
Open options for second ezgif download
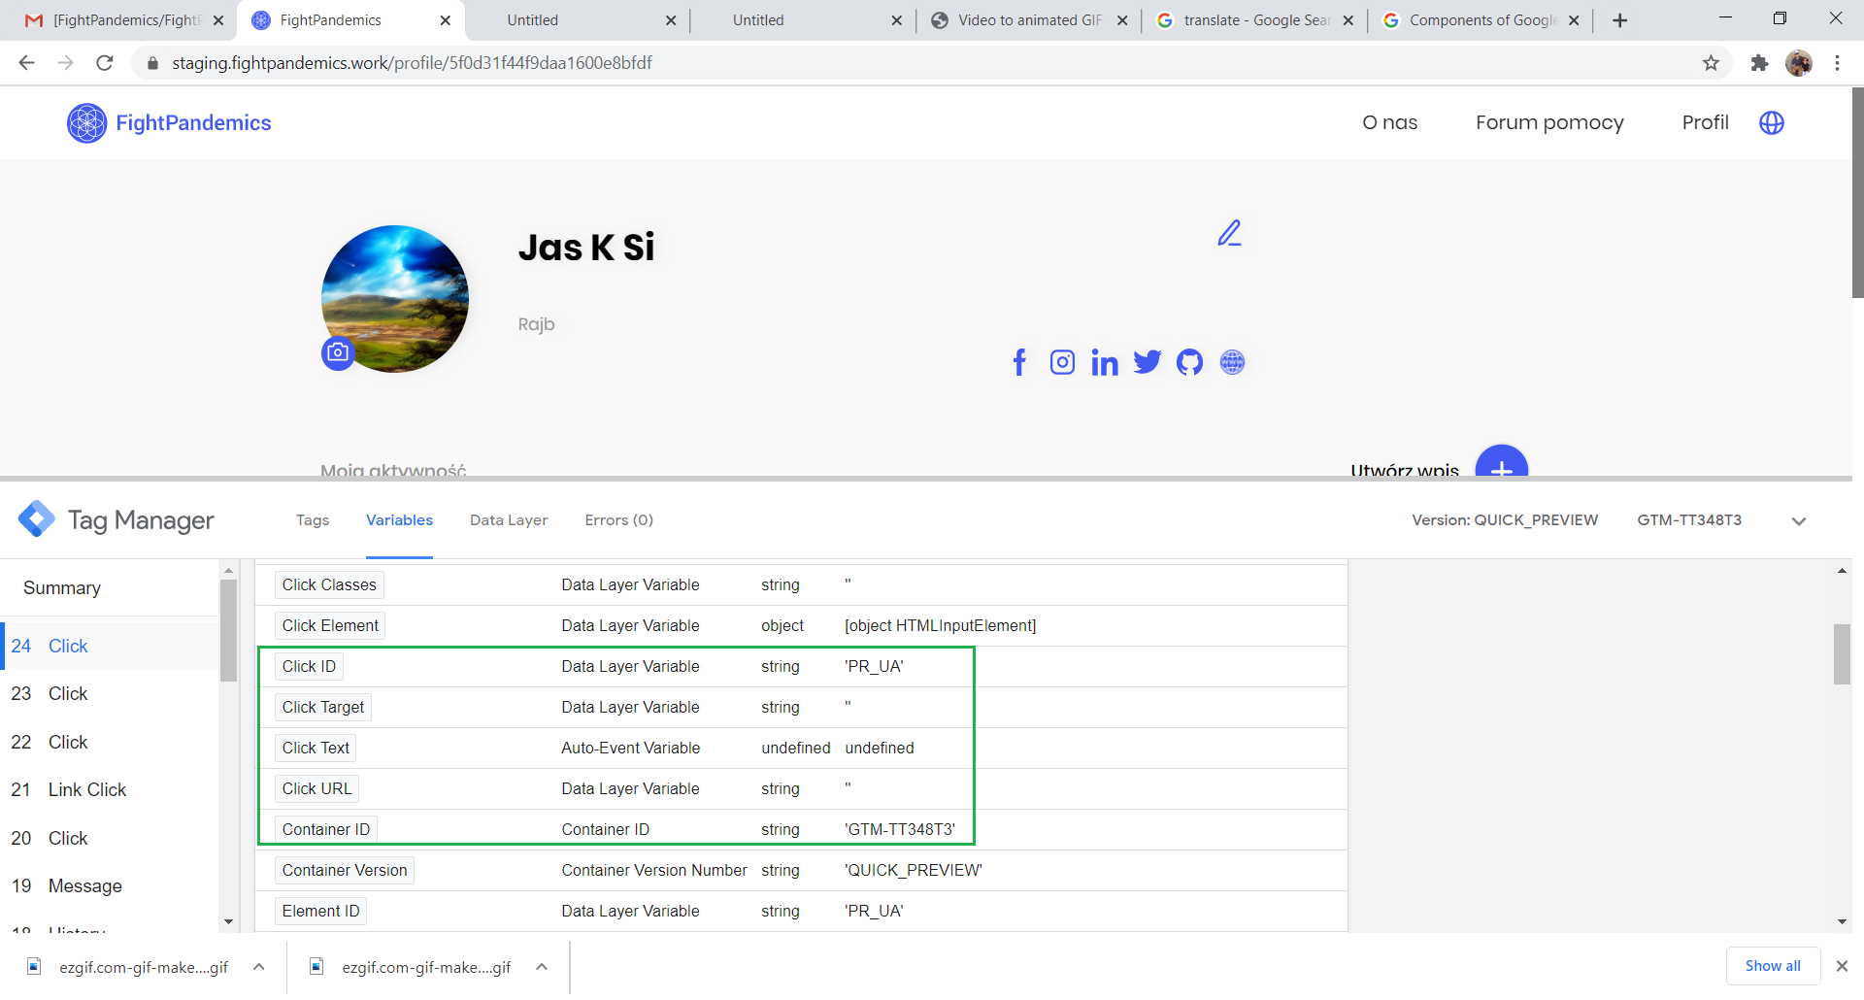[542, 967]
